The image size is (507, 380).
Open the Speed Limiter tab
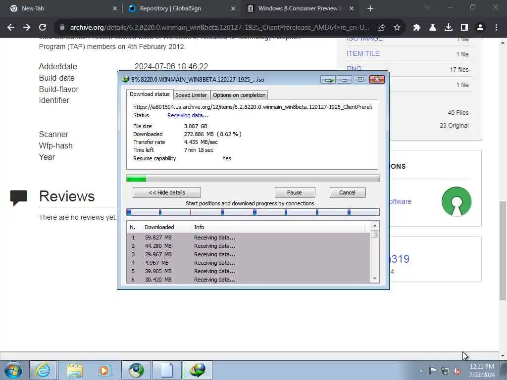(191, 95)
